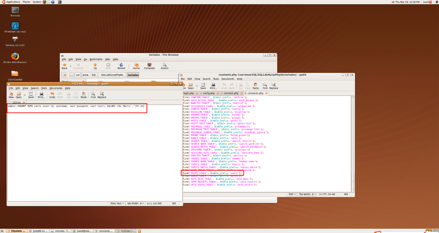
Task: Click Save icon in 123.txt gedit toolbar
Action: click(x=31, y=95)
